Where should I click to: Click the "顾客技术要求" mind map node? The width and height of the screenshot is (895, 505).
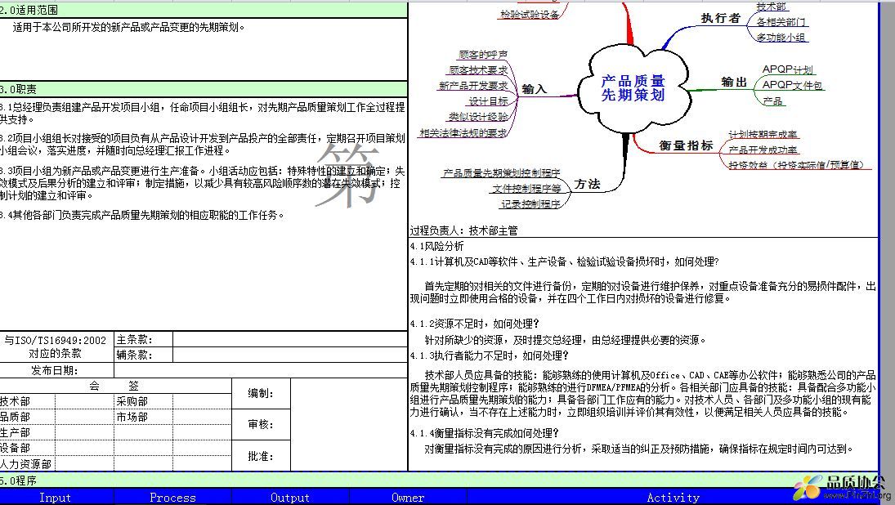point(478,69)
